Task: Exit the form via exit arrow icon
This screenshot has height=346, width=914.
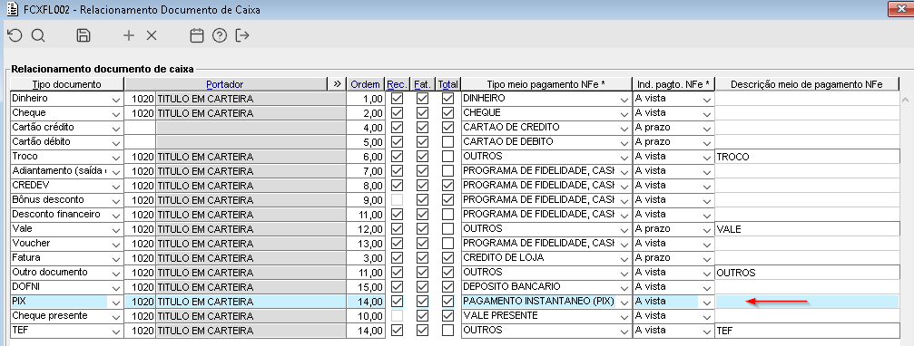Action: (x=242, y=35)
